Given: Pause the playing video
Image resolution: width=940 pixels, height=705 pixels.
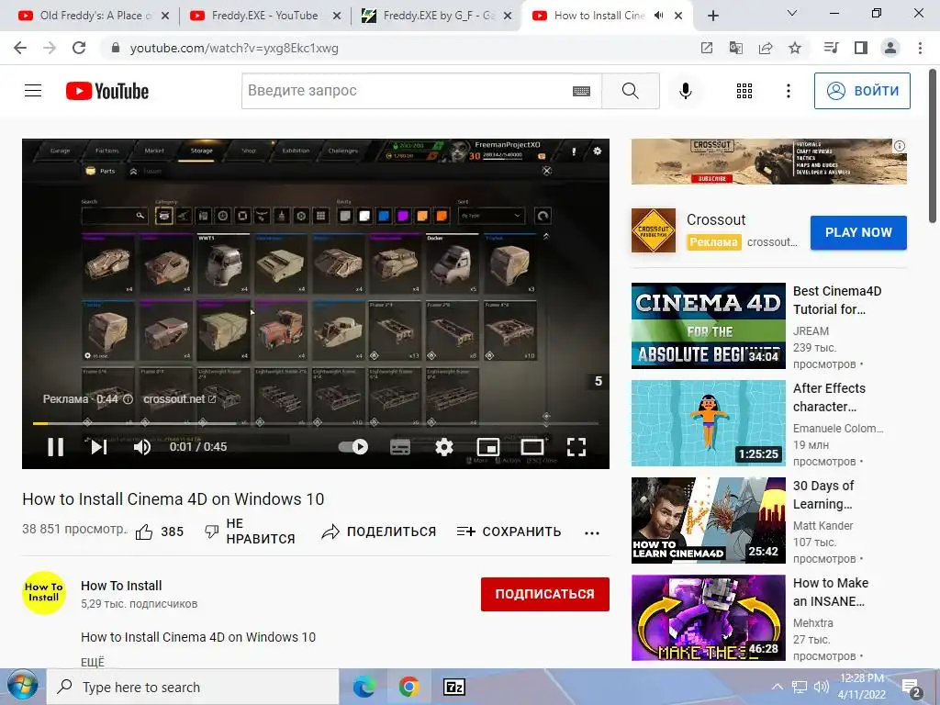Looking at the screenshot, I should 56,447.
